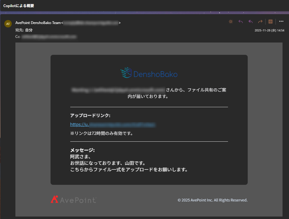
Task: Click the アップロードリンク: heading
Action: click(x=90, y=116)
